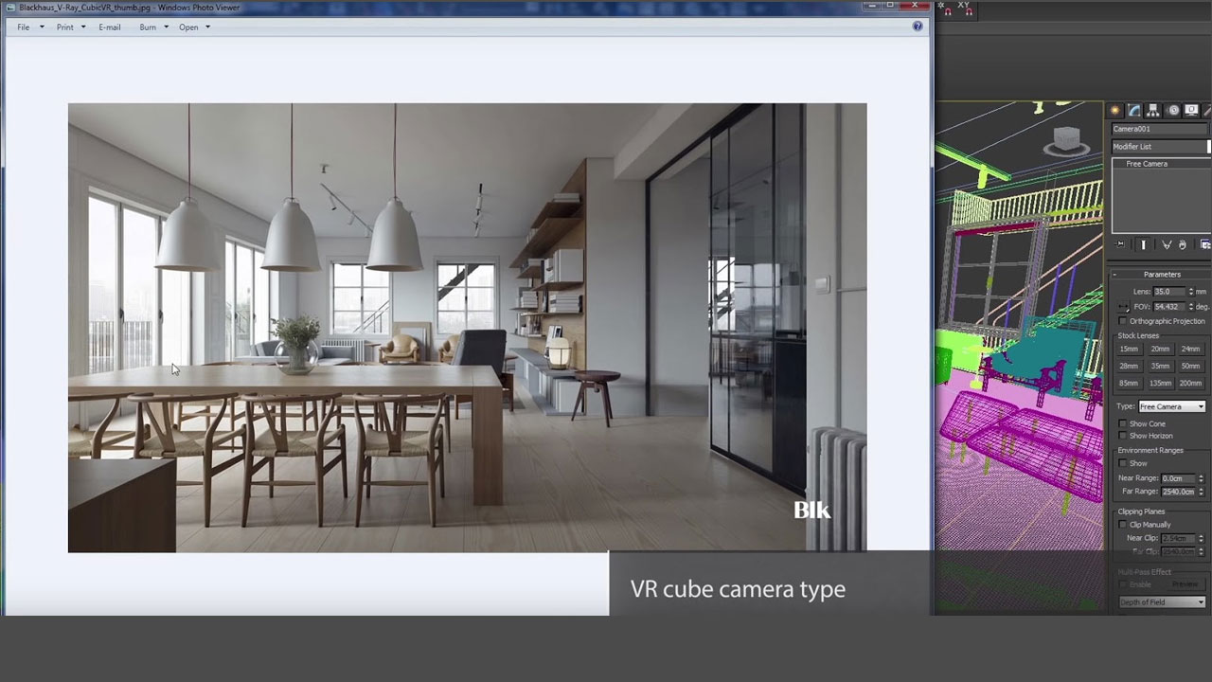This screenshot has height=682, width=1212.
Task: Open the Motion panel tab
Action: coord(1173,111)
